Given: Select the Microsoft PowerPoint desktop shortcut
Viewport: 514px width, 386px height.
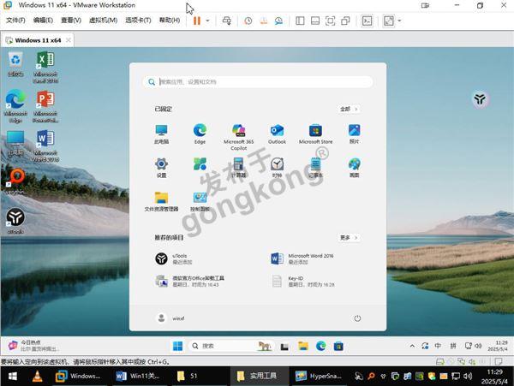Looking at the screenshot, I should [45, 107].
